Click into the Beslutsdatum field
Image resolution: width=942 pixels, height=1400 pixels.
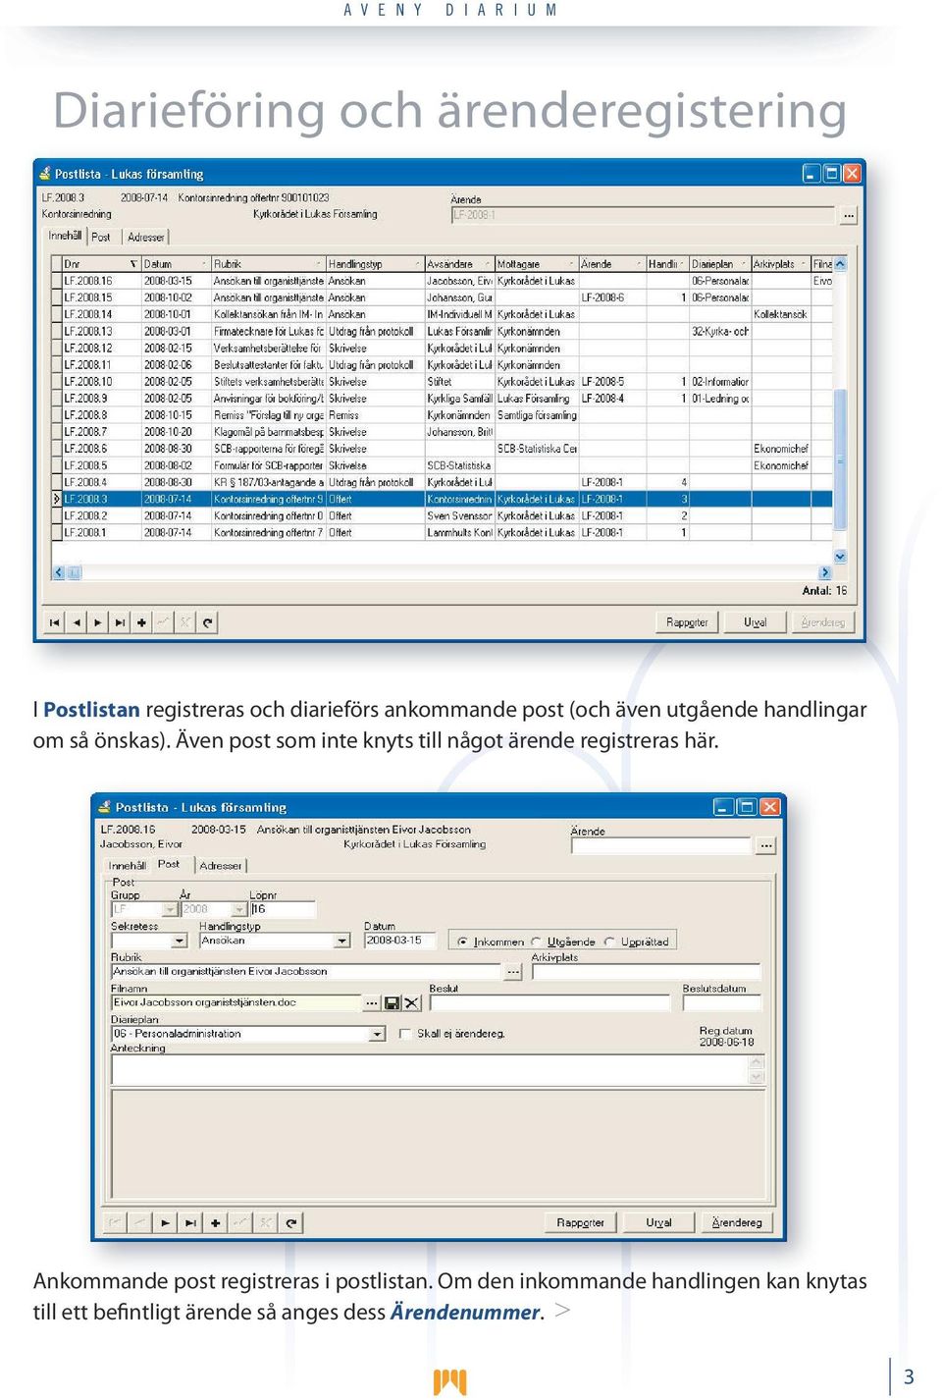721,1003
